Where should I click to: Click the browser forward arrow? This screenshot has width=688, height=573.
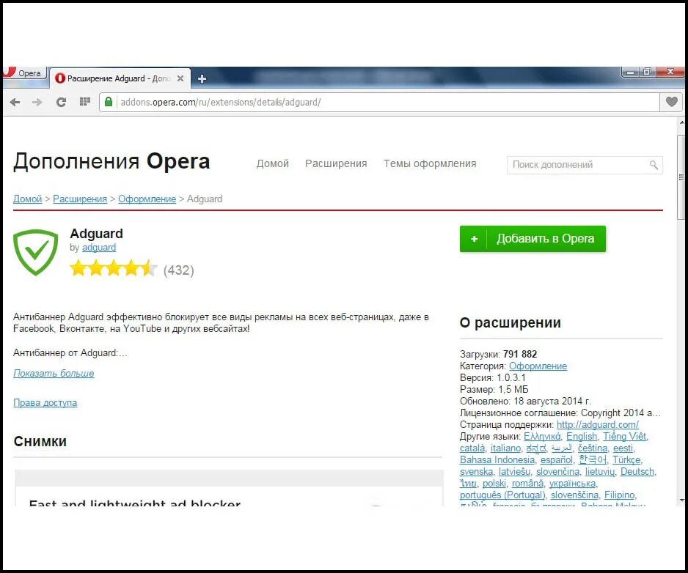click(37, 102)
